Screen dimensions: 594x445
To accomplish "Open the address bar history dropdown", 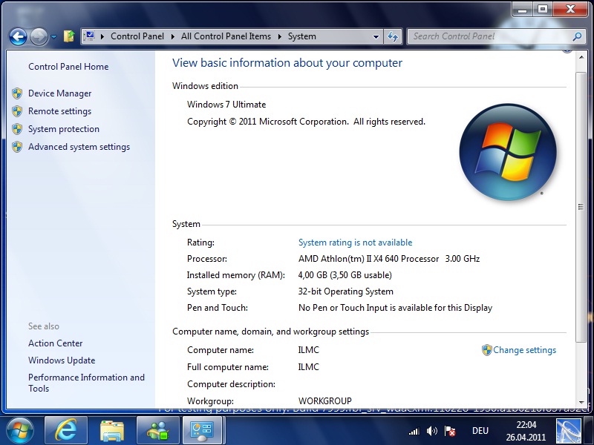I will coord(376,36).
